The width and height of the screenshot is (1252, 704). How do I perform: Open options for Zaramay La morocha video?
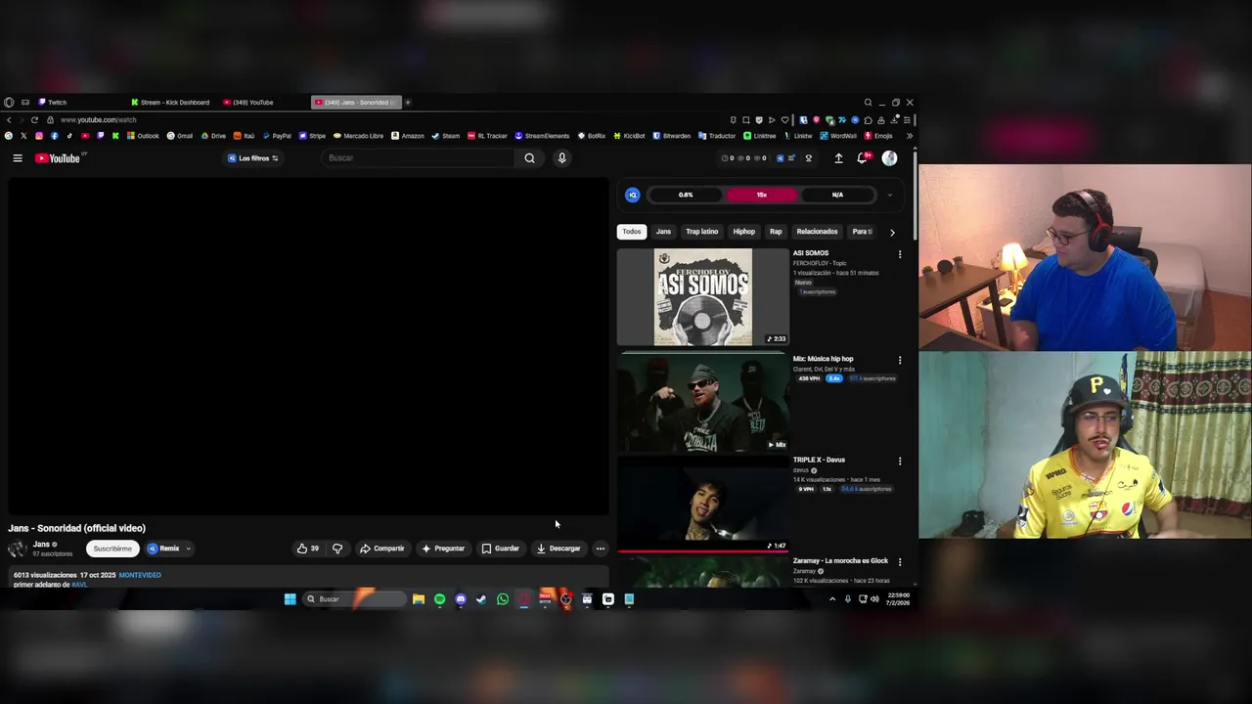[x=900, y=561]
